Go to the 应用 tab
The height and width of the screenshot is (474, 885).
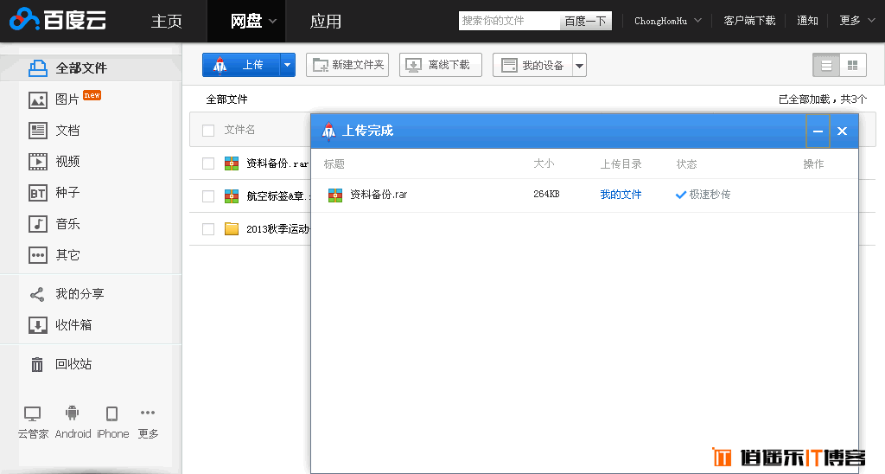(326, 22)
